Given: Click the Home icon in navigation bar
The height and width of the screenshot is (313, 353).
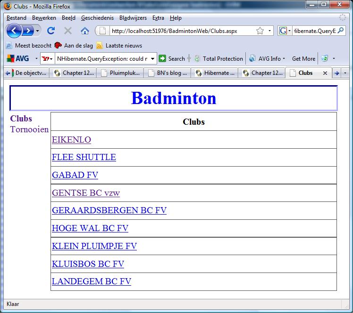Looking at the screenshot, I should (x=85, y=31).
